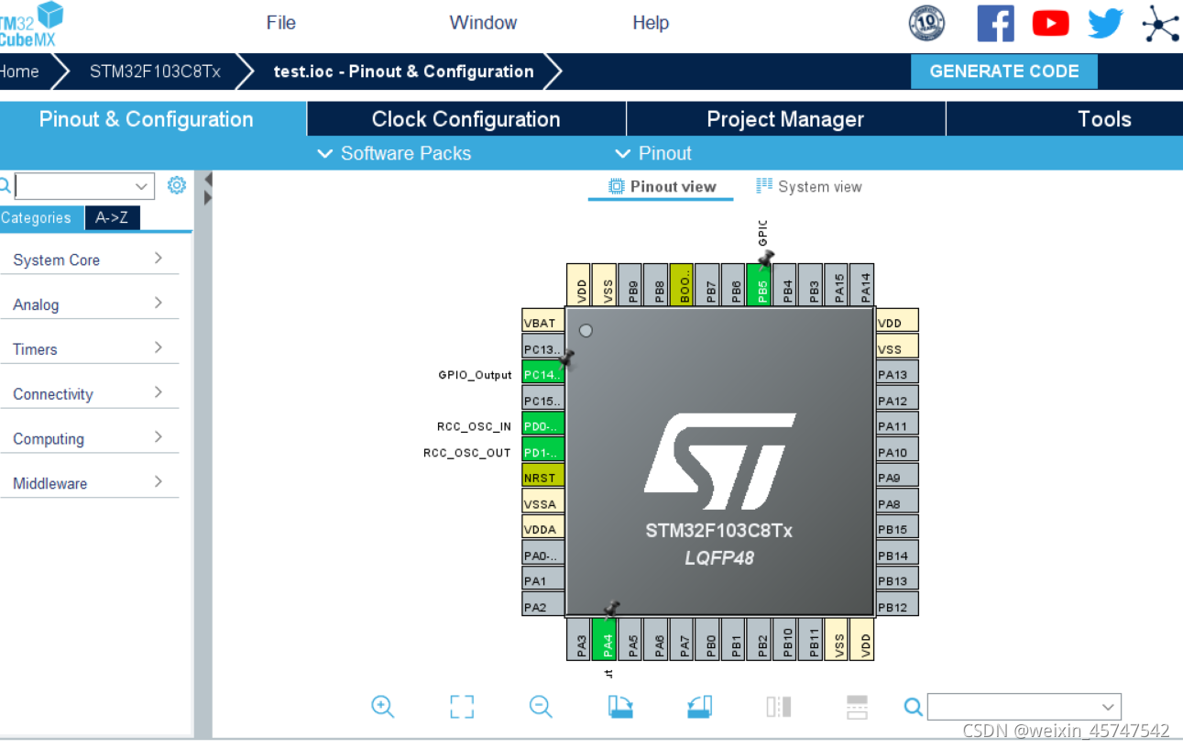The width and height of the screenshot is (1183, 749).
Task: Open settings gear in categories panel
Action: coord(177,185)
